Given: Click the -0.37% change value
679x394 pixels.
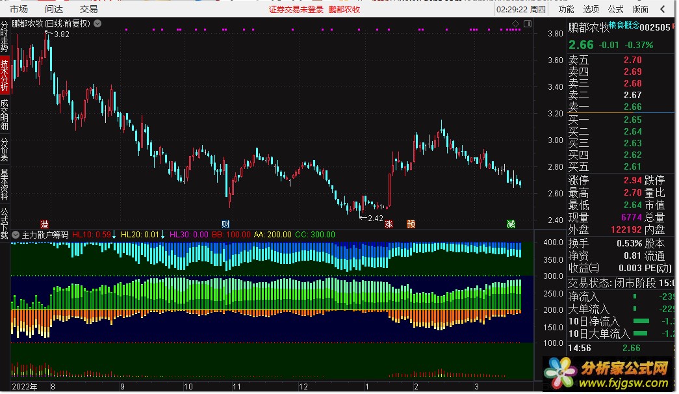Looking at the screenshot, I should [x=639, y=45].
